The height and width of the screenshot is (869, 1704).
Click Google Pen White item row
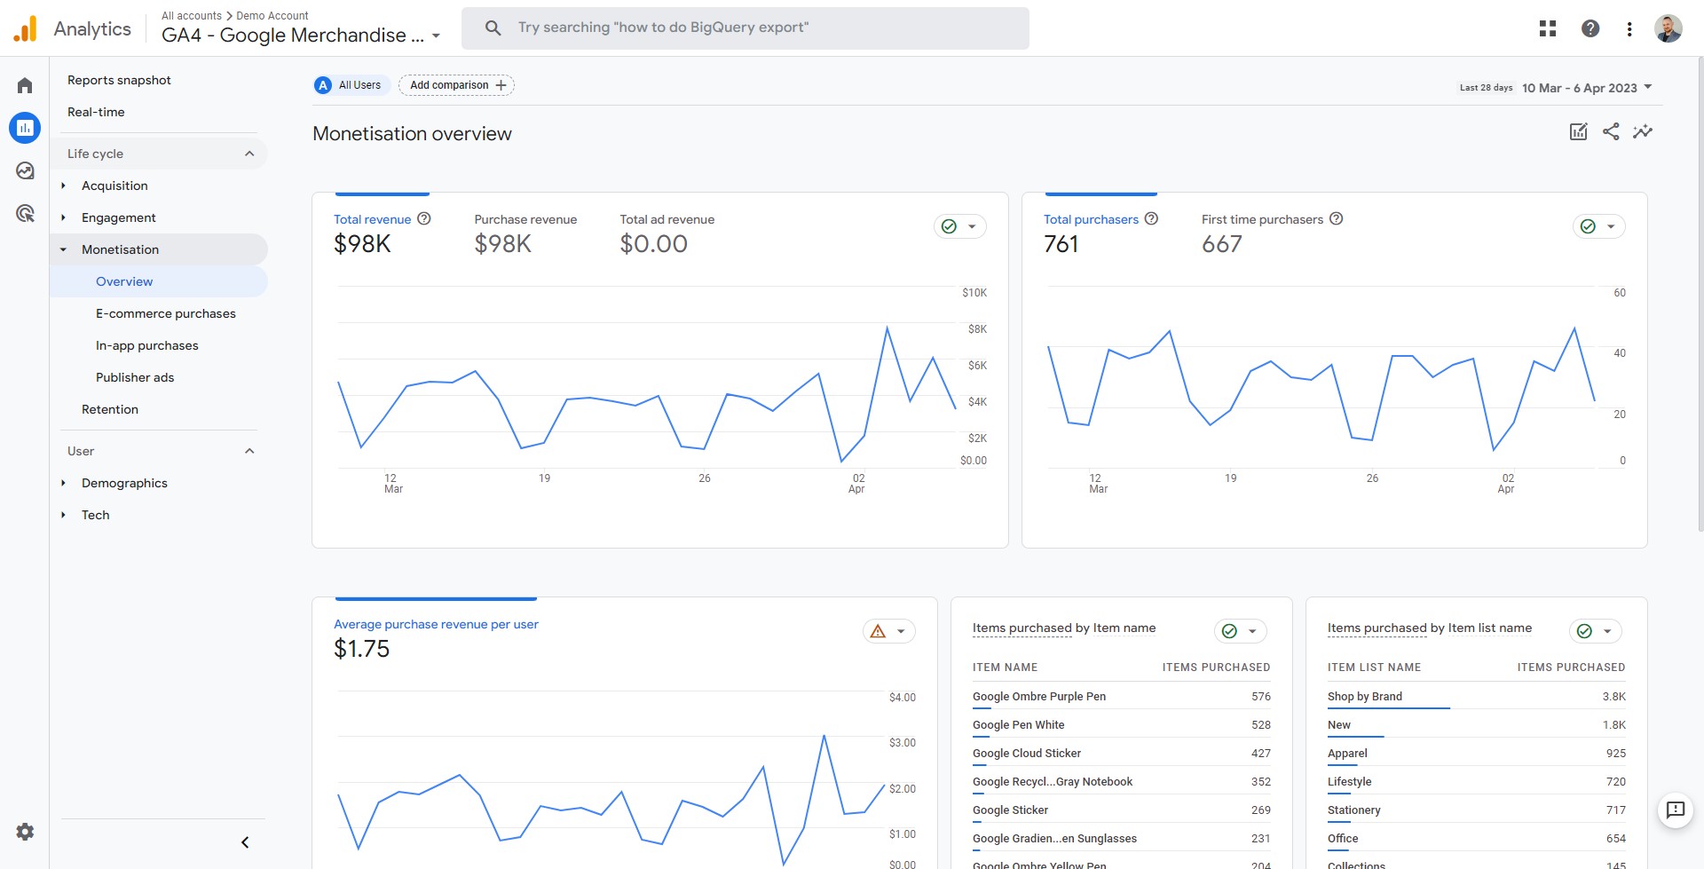(1122, 725)
